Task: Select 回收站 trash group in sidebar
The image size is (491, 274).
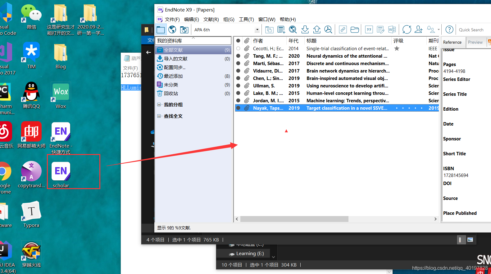Action: 193,93
